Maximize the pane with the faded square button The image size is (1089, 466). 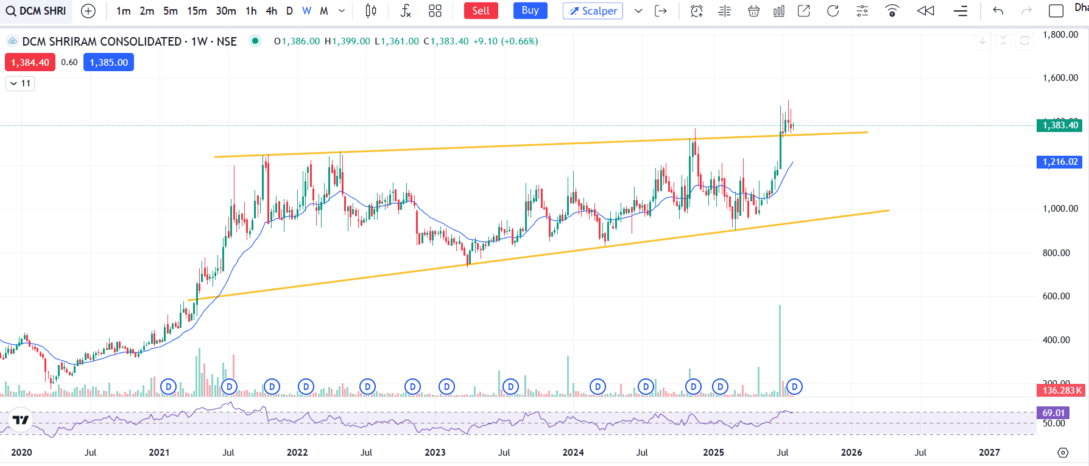(x=1025, y=41)
